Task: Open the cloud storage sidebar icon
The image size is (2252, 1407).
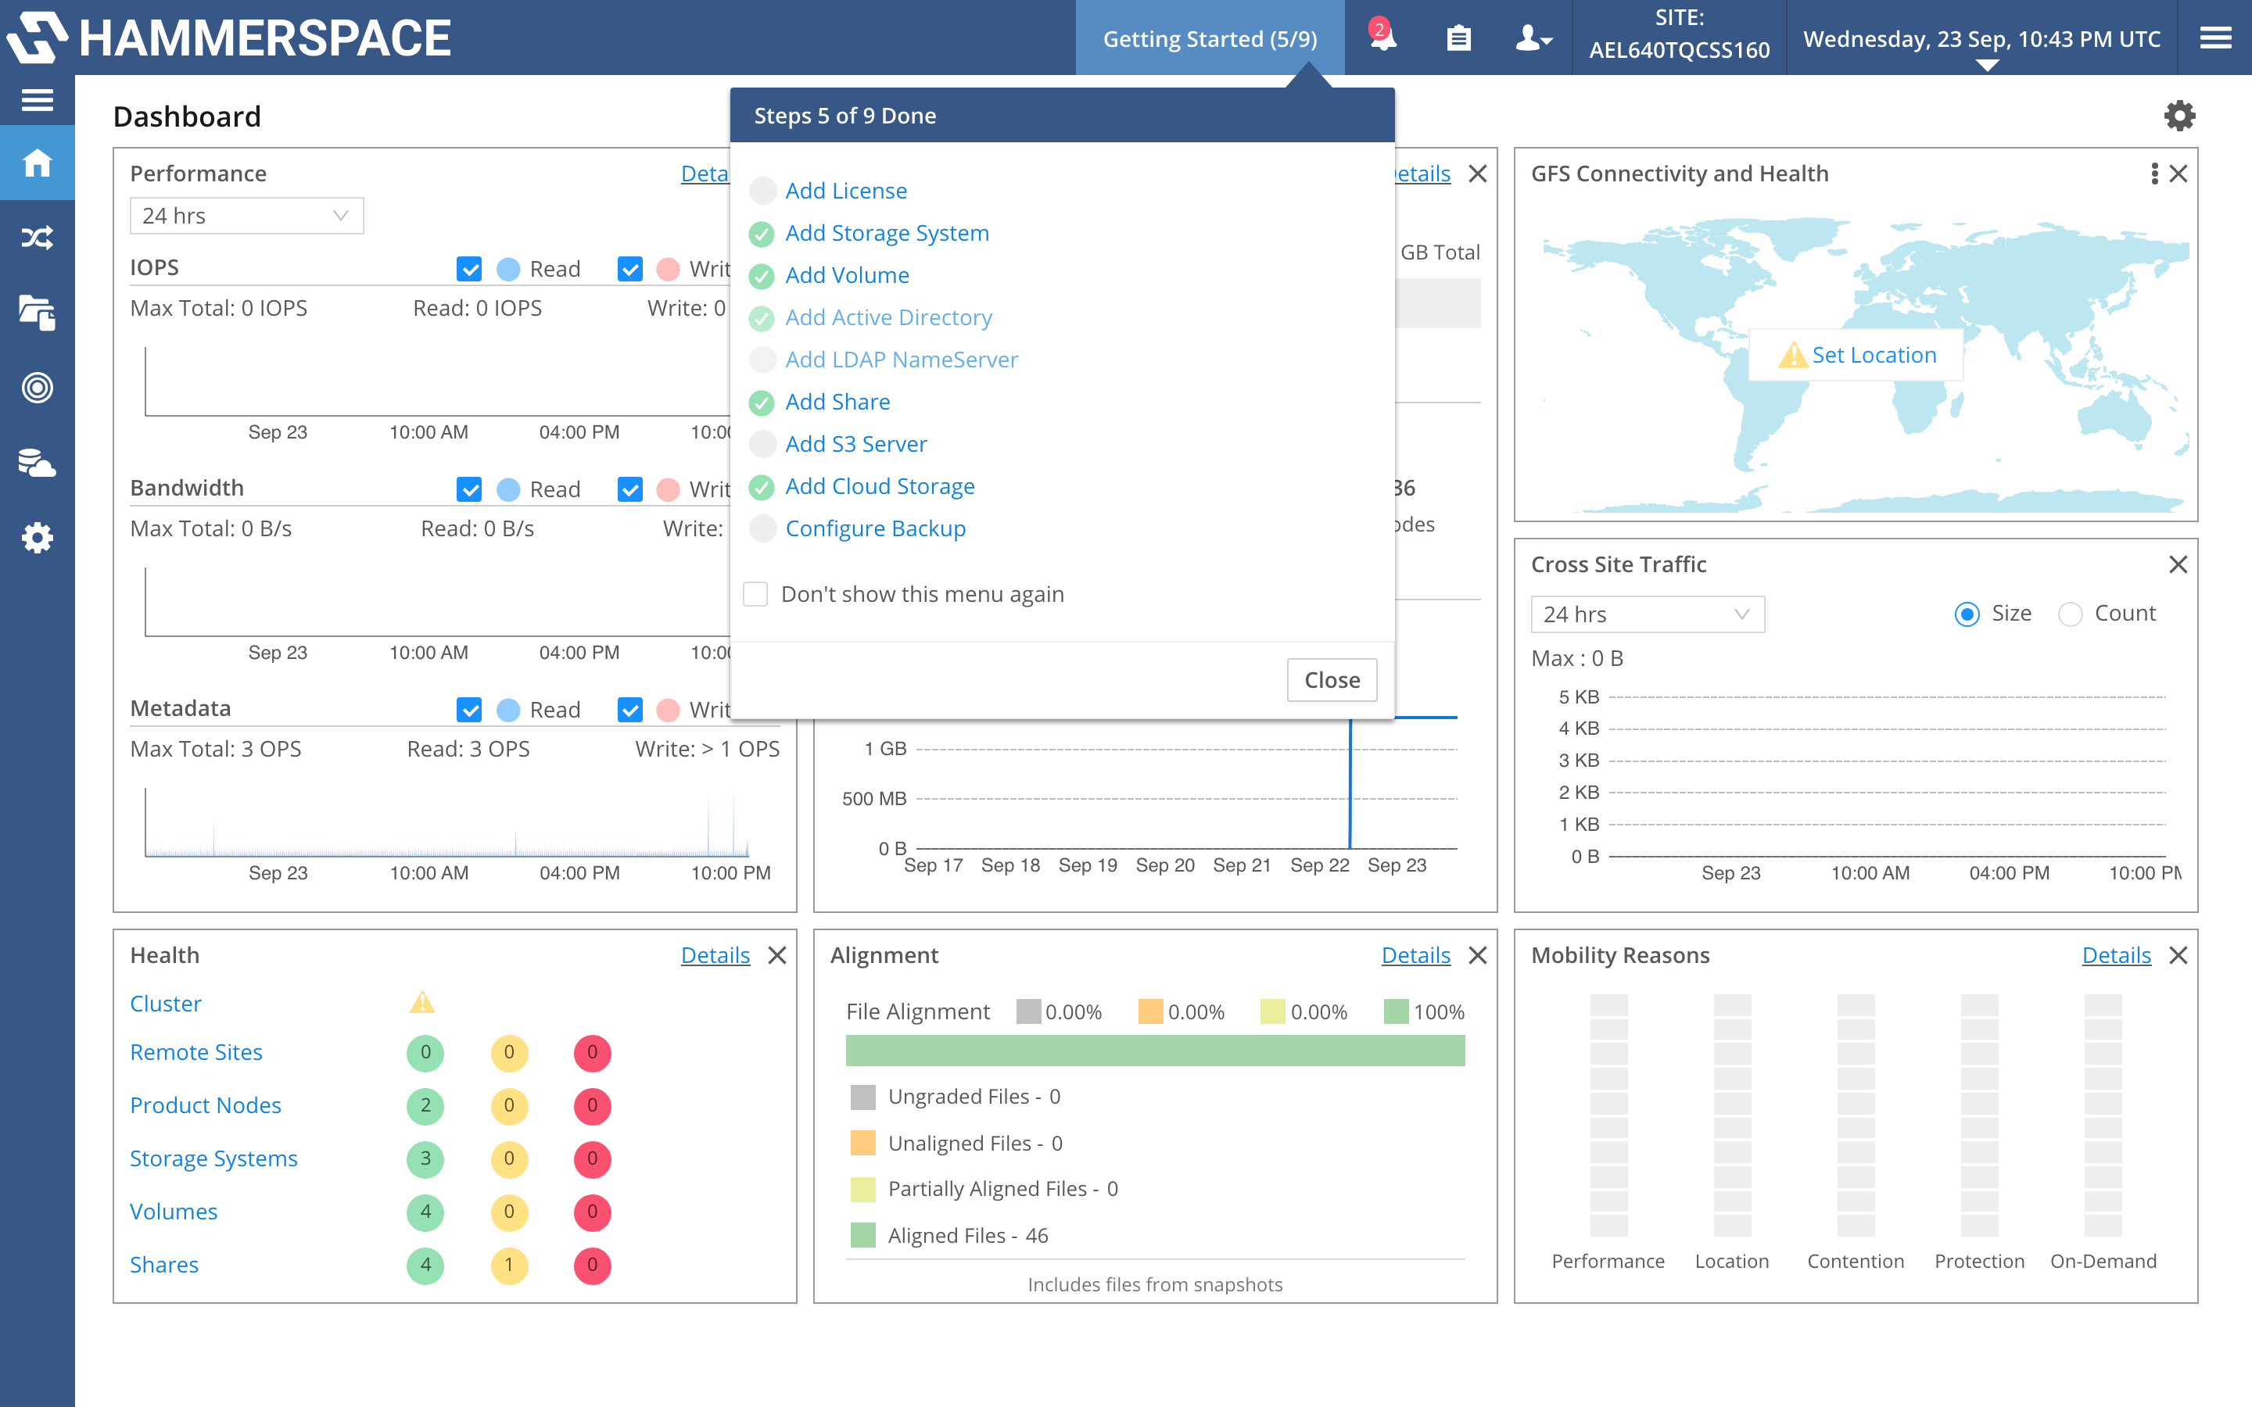Action: tap(38, 463)
